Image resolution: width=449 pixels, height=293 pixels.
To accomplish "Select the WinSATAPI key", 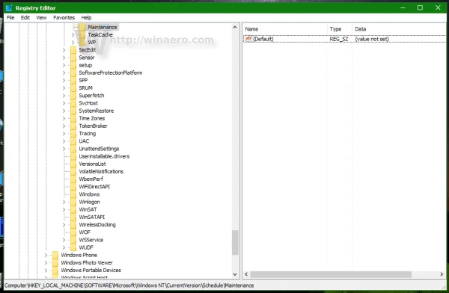I will tap(92, 218).
